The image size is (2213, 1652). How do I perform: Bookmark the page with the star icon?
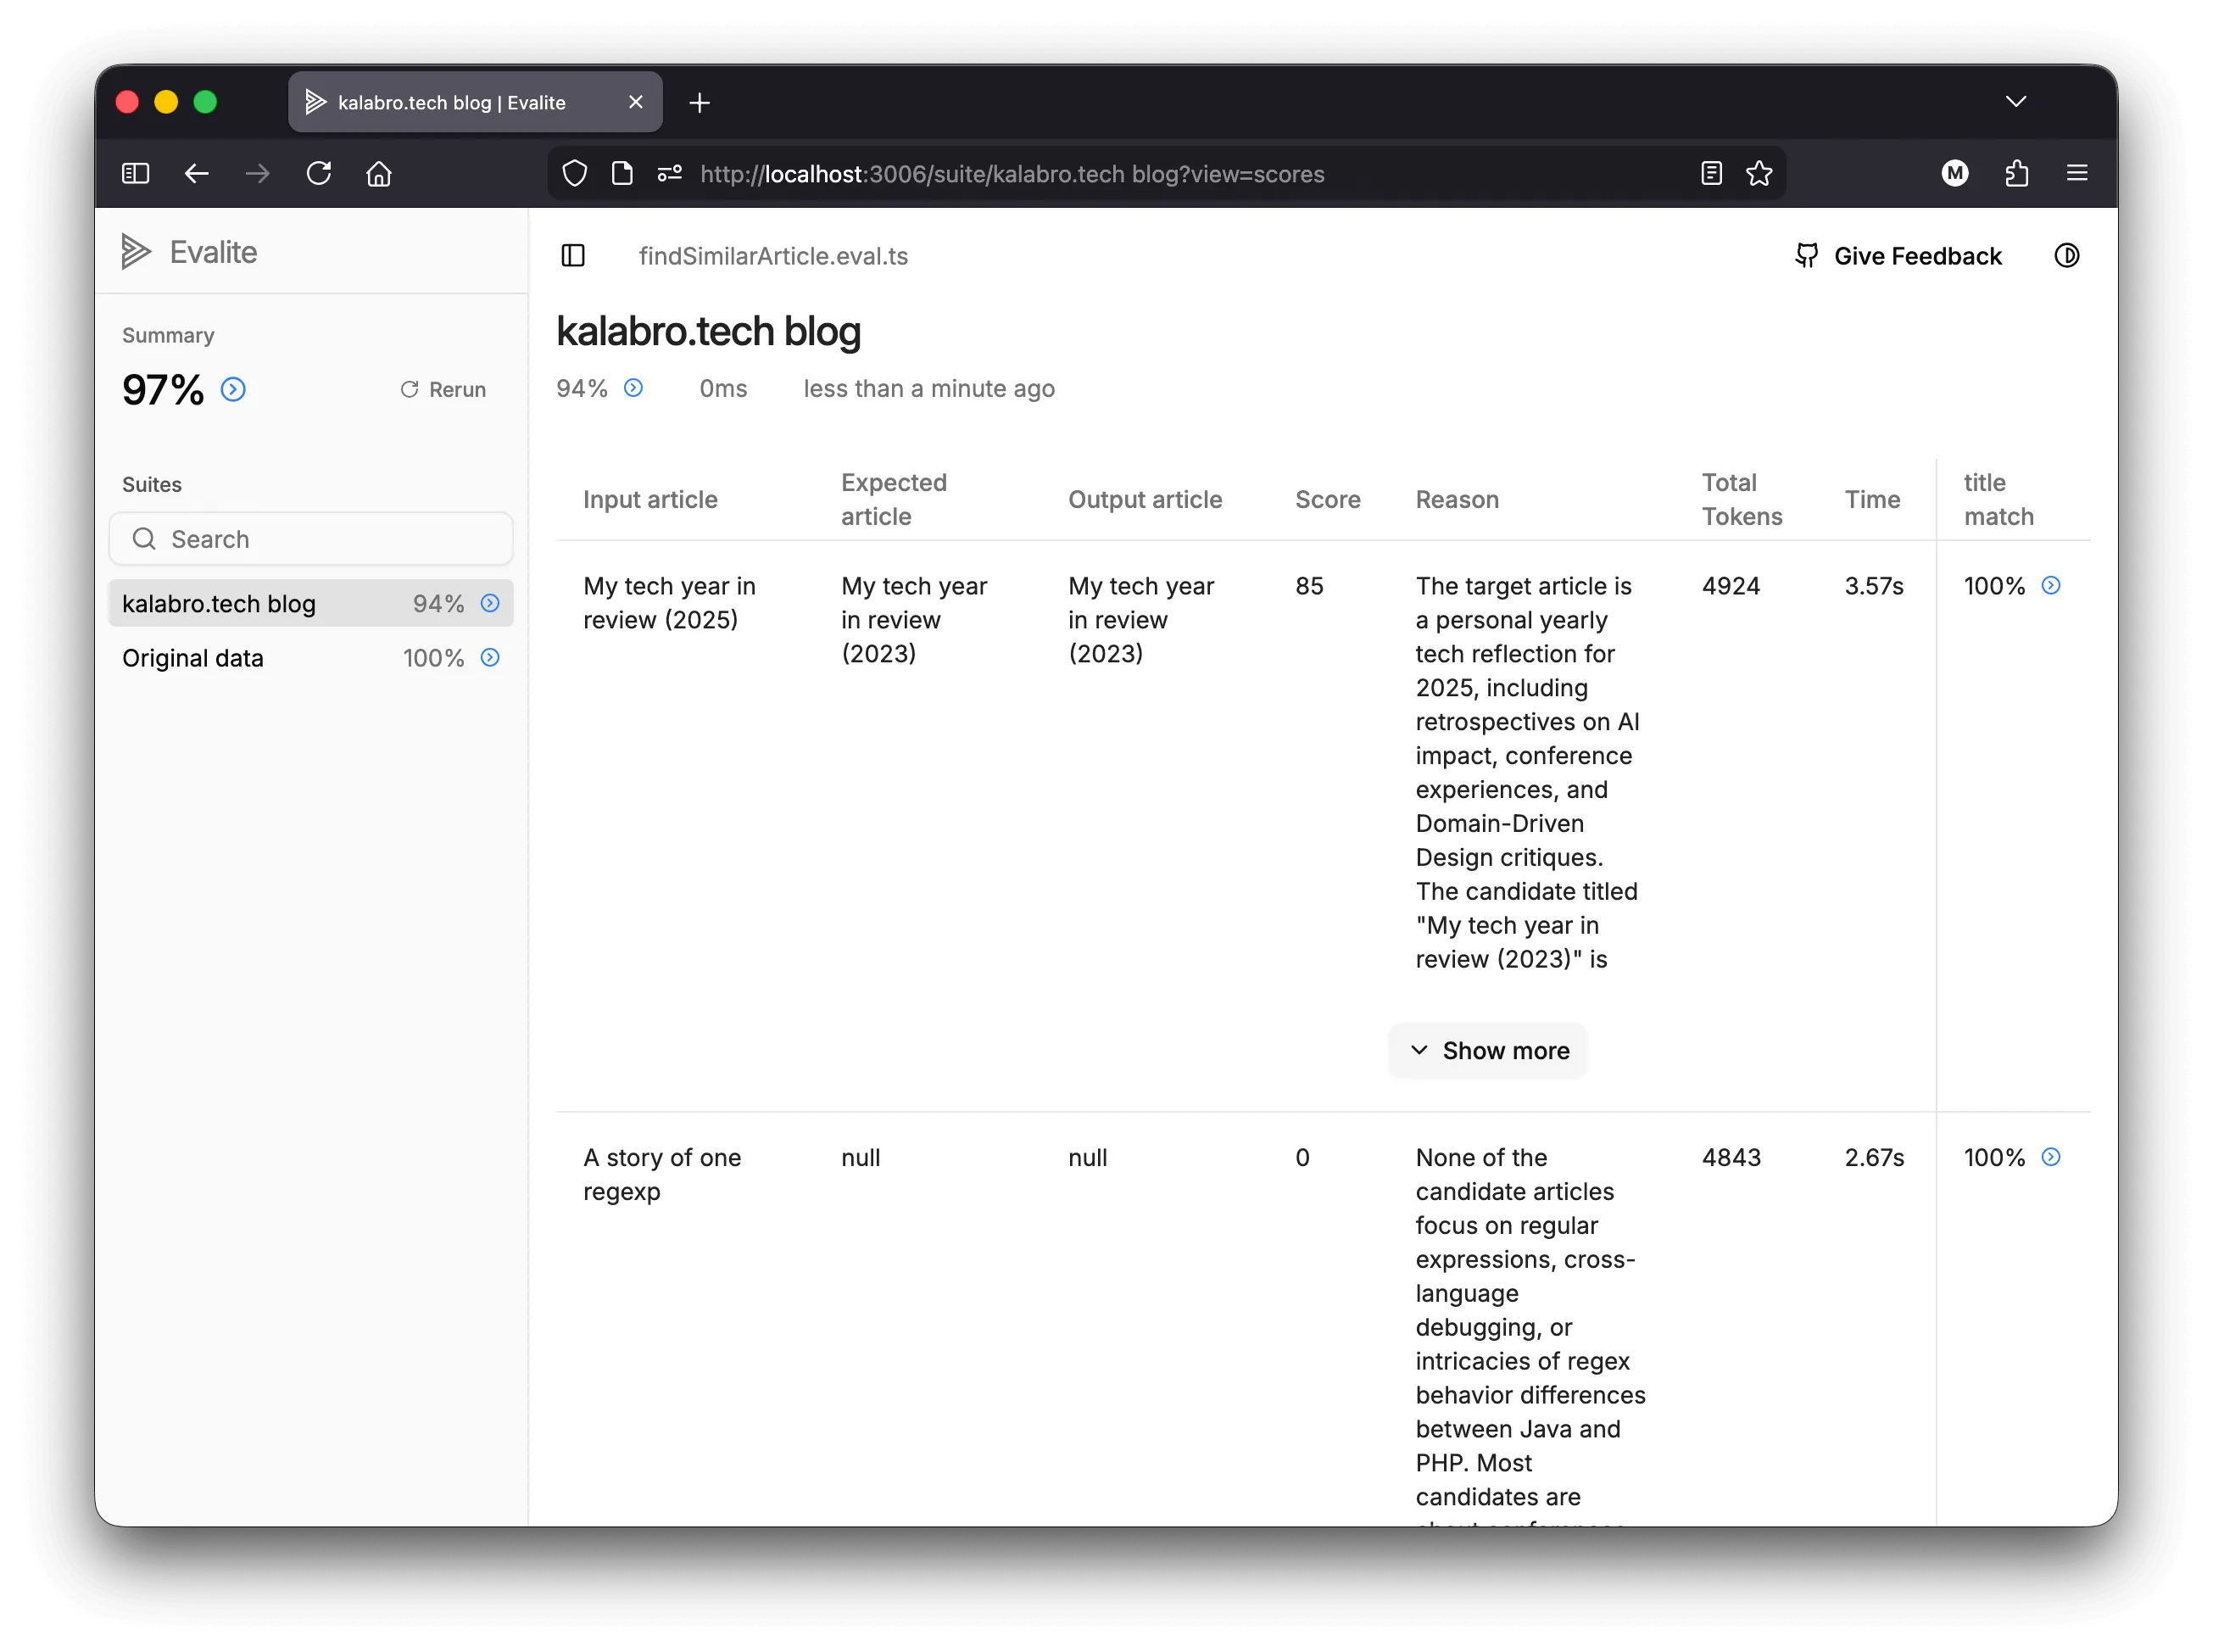[1759, 173]
